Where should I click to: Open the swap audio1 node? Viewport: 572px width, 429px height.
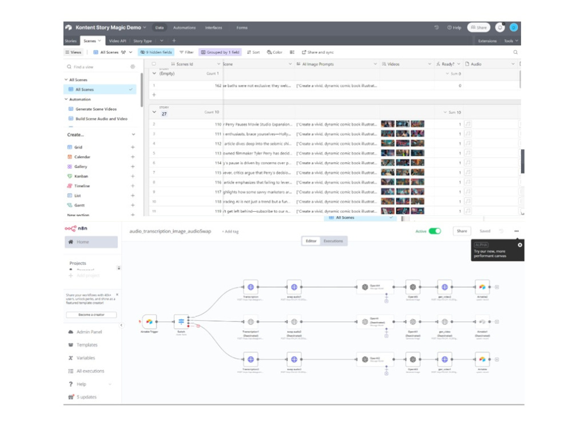[294, 287]
